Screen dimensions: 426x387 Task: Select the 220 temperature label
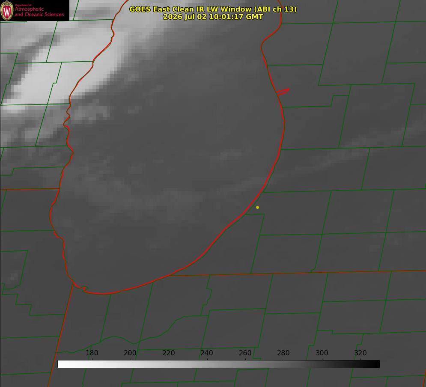168,353
